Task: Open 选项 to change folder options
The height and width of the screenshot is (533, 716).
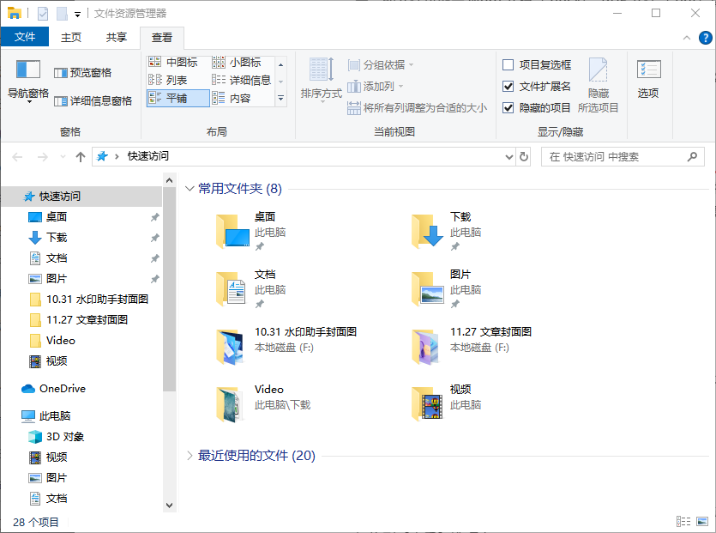Action: [648, 80]
